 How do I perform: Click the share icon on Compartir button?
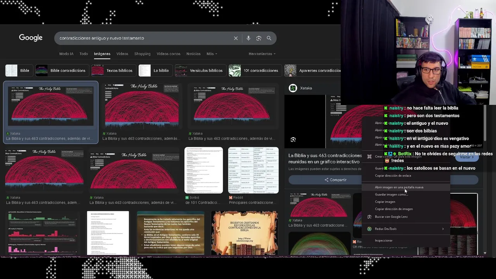coord(326,180)
